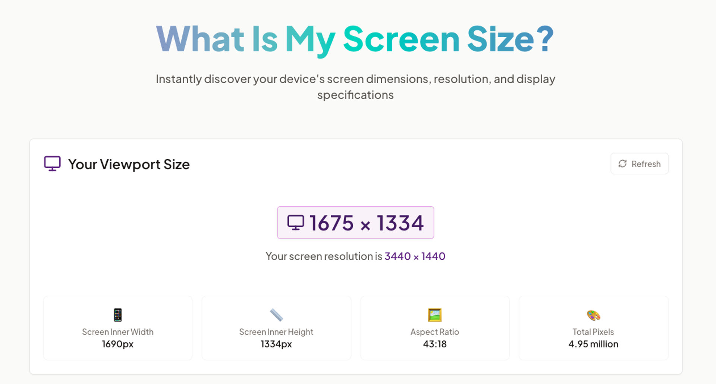Click the monitor icon beside Your Viewport Size
This screenshot has width=716, height=384.
(x=52, y=164)
